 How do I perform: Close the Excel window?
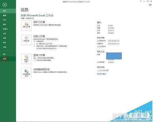(x=151, y=2)
